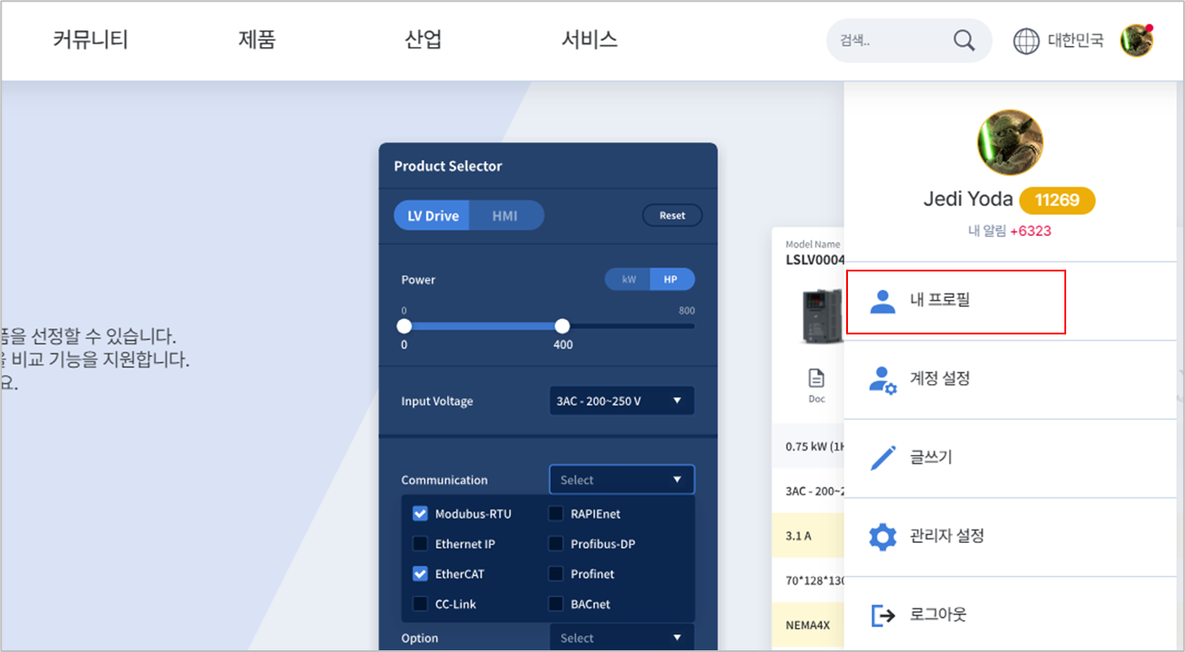The height and width of the screenshot is (652, 1185).
Task: Enable the Ethernet IP checkbox
Action: point(420,544)
